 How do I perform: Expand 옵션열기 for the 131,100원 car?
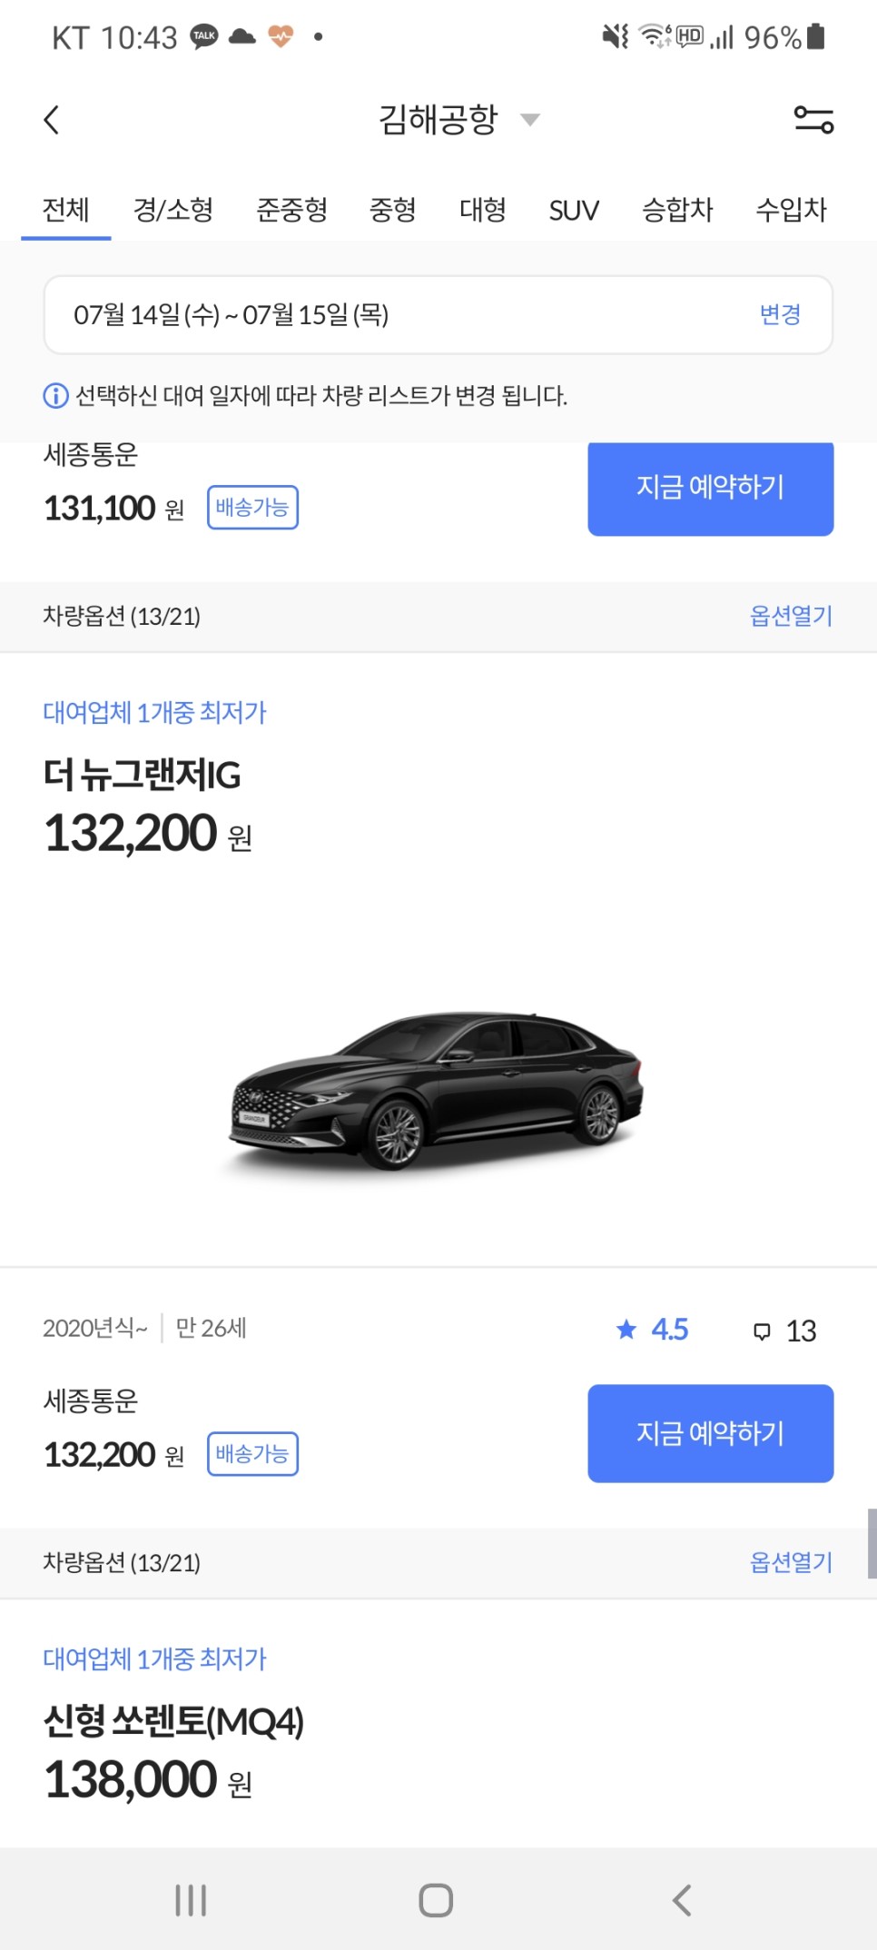pyautogui.click(x=790, y=616)
